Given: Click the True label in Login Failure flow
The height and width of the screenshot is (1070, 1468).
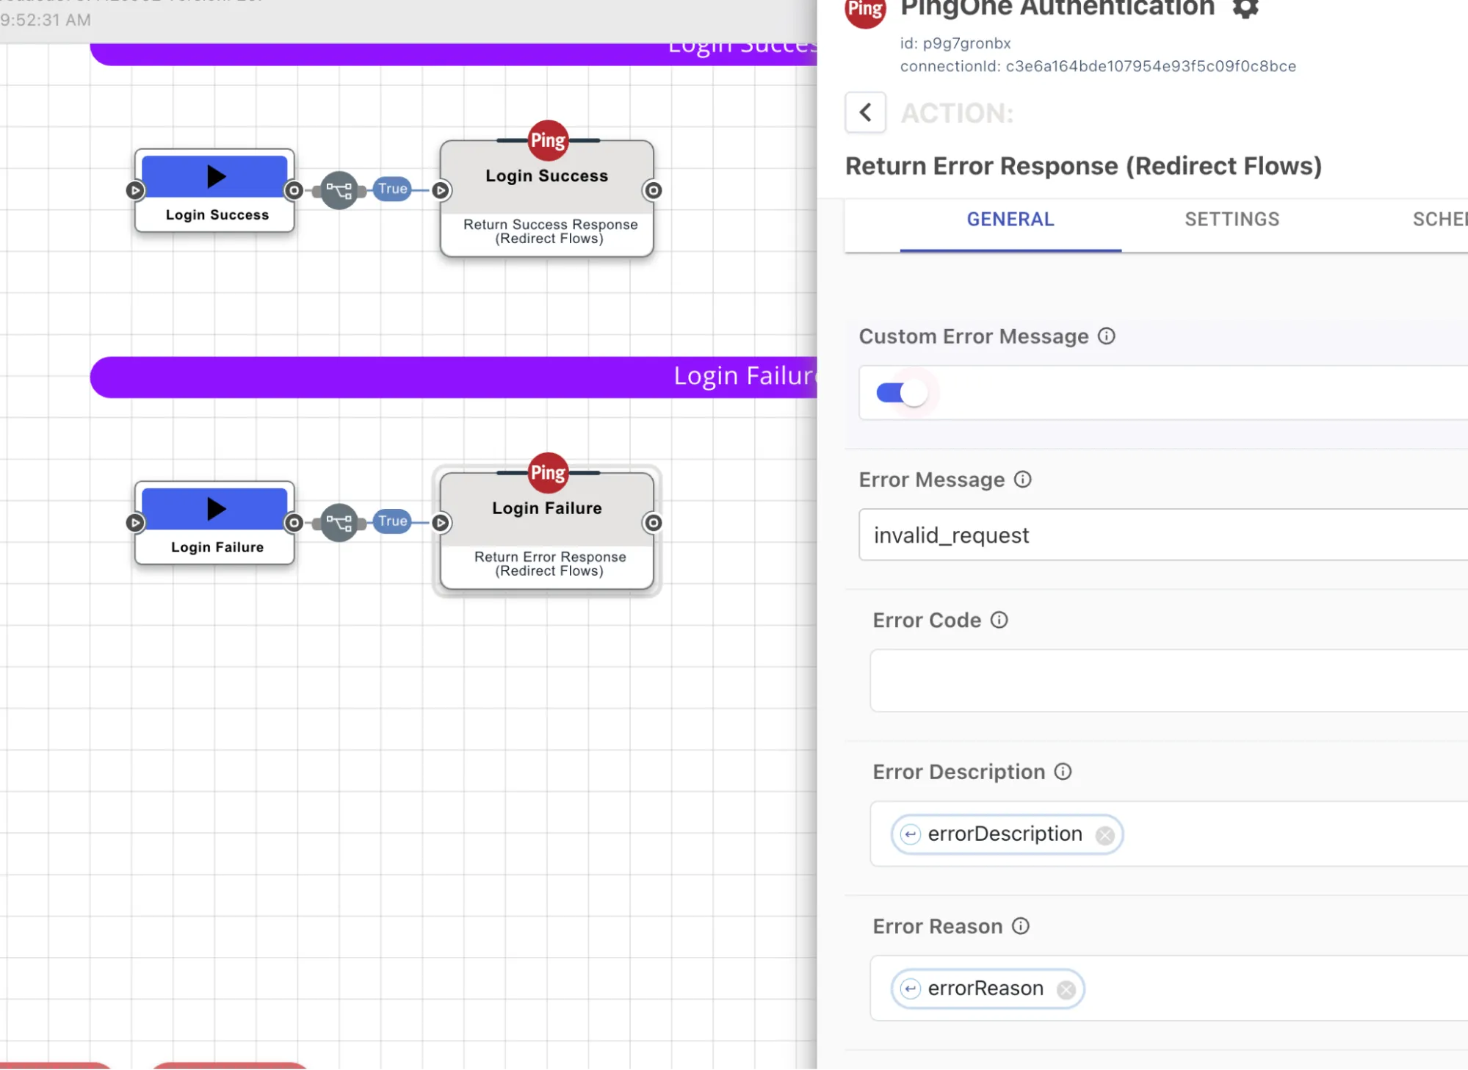Looking at the screenshot, I should (x=392, y=521).
